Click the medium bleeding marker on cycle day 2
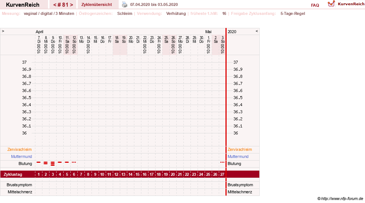The image size is (365, 203). tap(46, 163)
